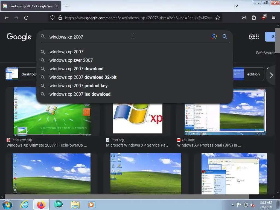
Task: Expand the list all tabs chevron
Action: [236, 6]
